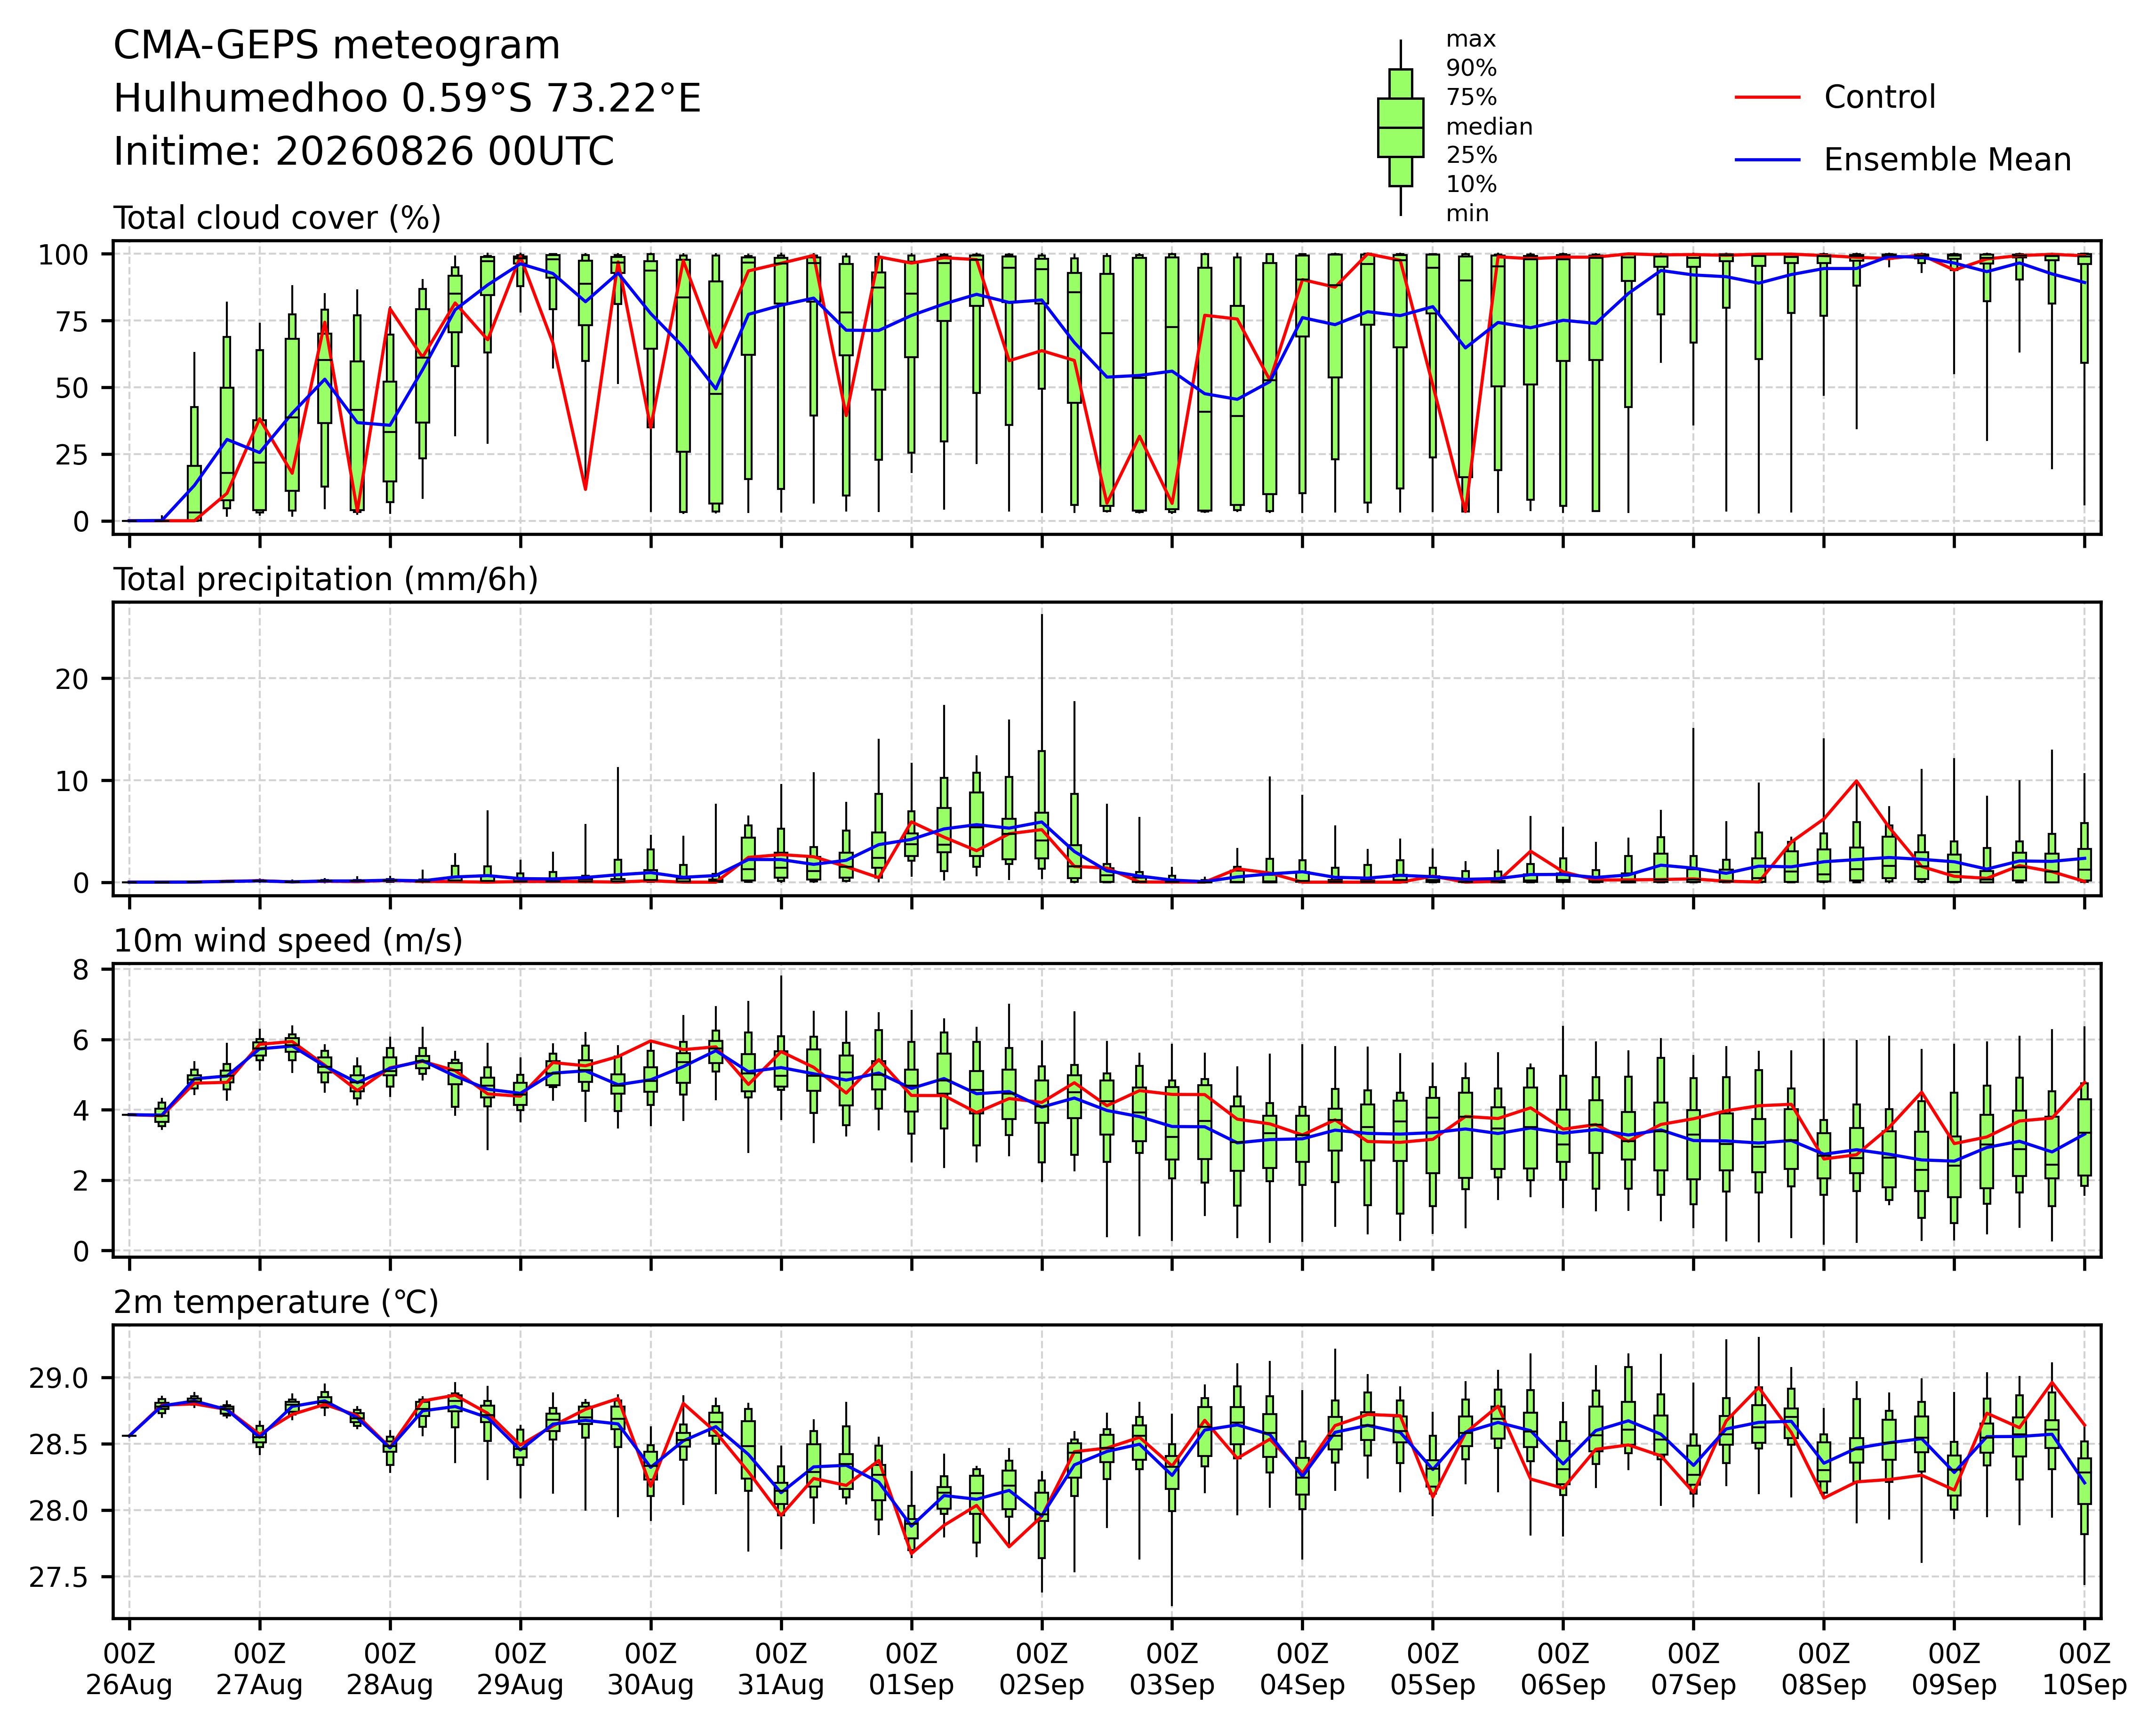
Task: Click the Total precipitation panel title
Action: pyautogui.click(x=326, y=579)
